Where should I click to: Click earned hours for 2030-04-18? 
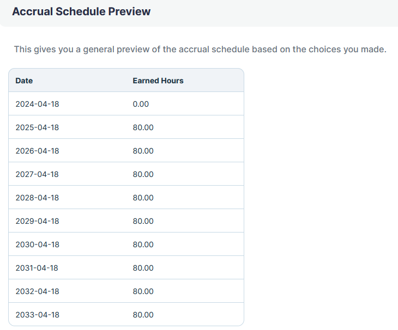pos(143,245)
